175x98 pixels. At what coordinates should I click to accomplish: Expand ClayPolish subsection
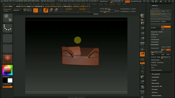coord(155,42)
